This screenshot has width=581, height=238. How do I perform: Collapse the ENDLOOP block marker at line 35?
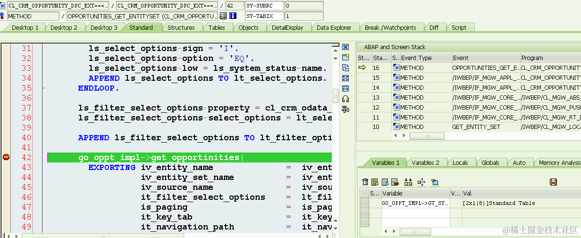pos(43,88)
